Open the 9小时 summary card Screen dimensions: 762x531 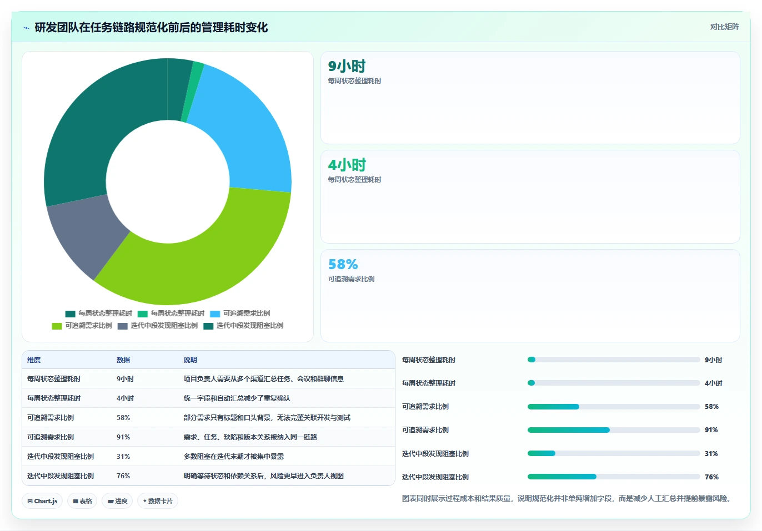tap(530, 98)
